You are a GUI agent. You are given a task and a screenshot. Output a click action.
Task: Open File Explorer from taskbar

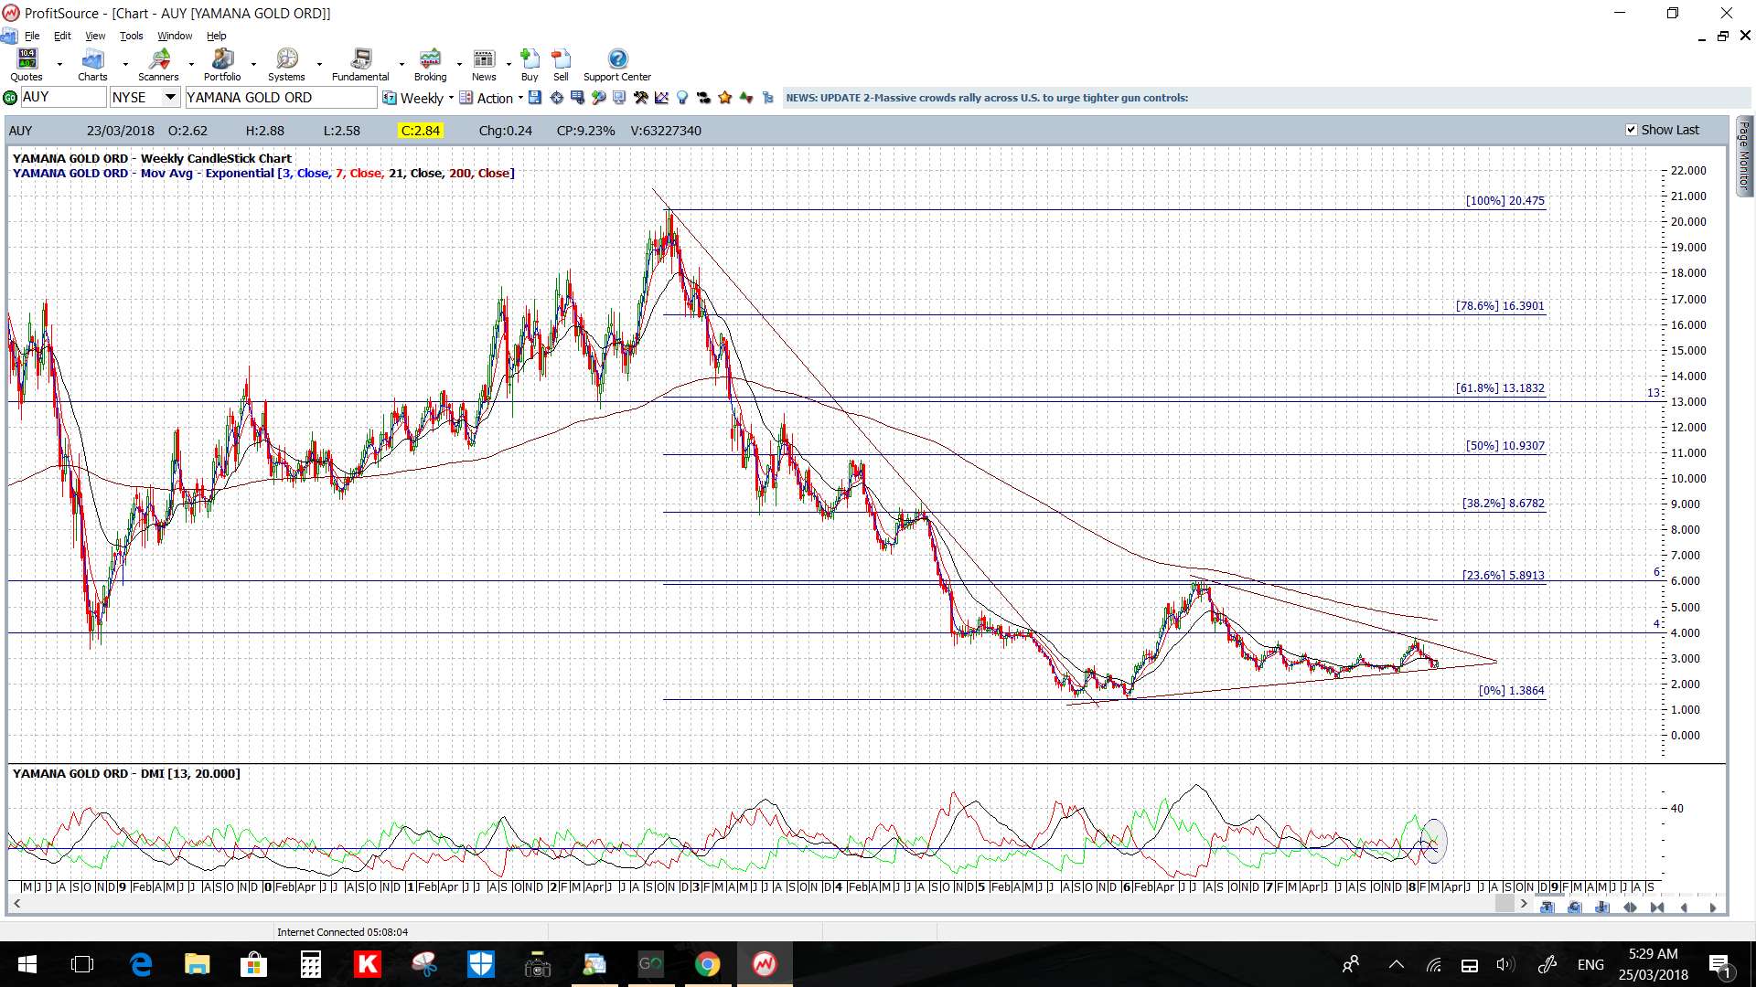(x=197, y=964)
